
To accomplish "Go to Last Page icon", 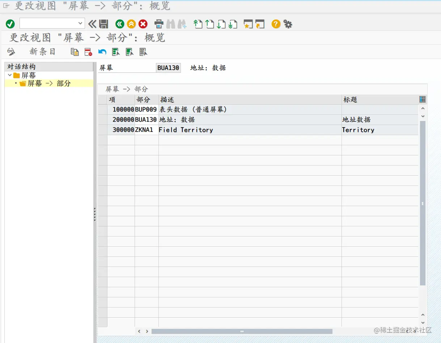I will 233,24.
